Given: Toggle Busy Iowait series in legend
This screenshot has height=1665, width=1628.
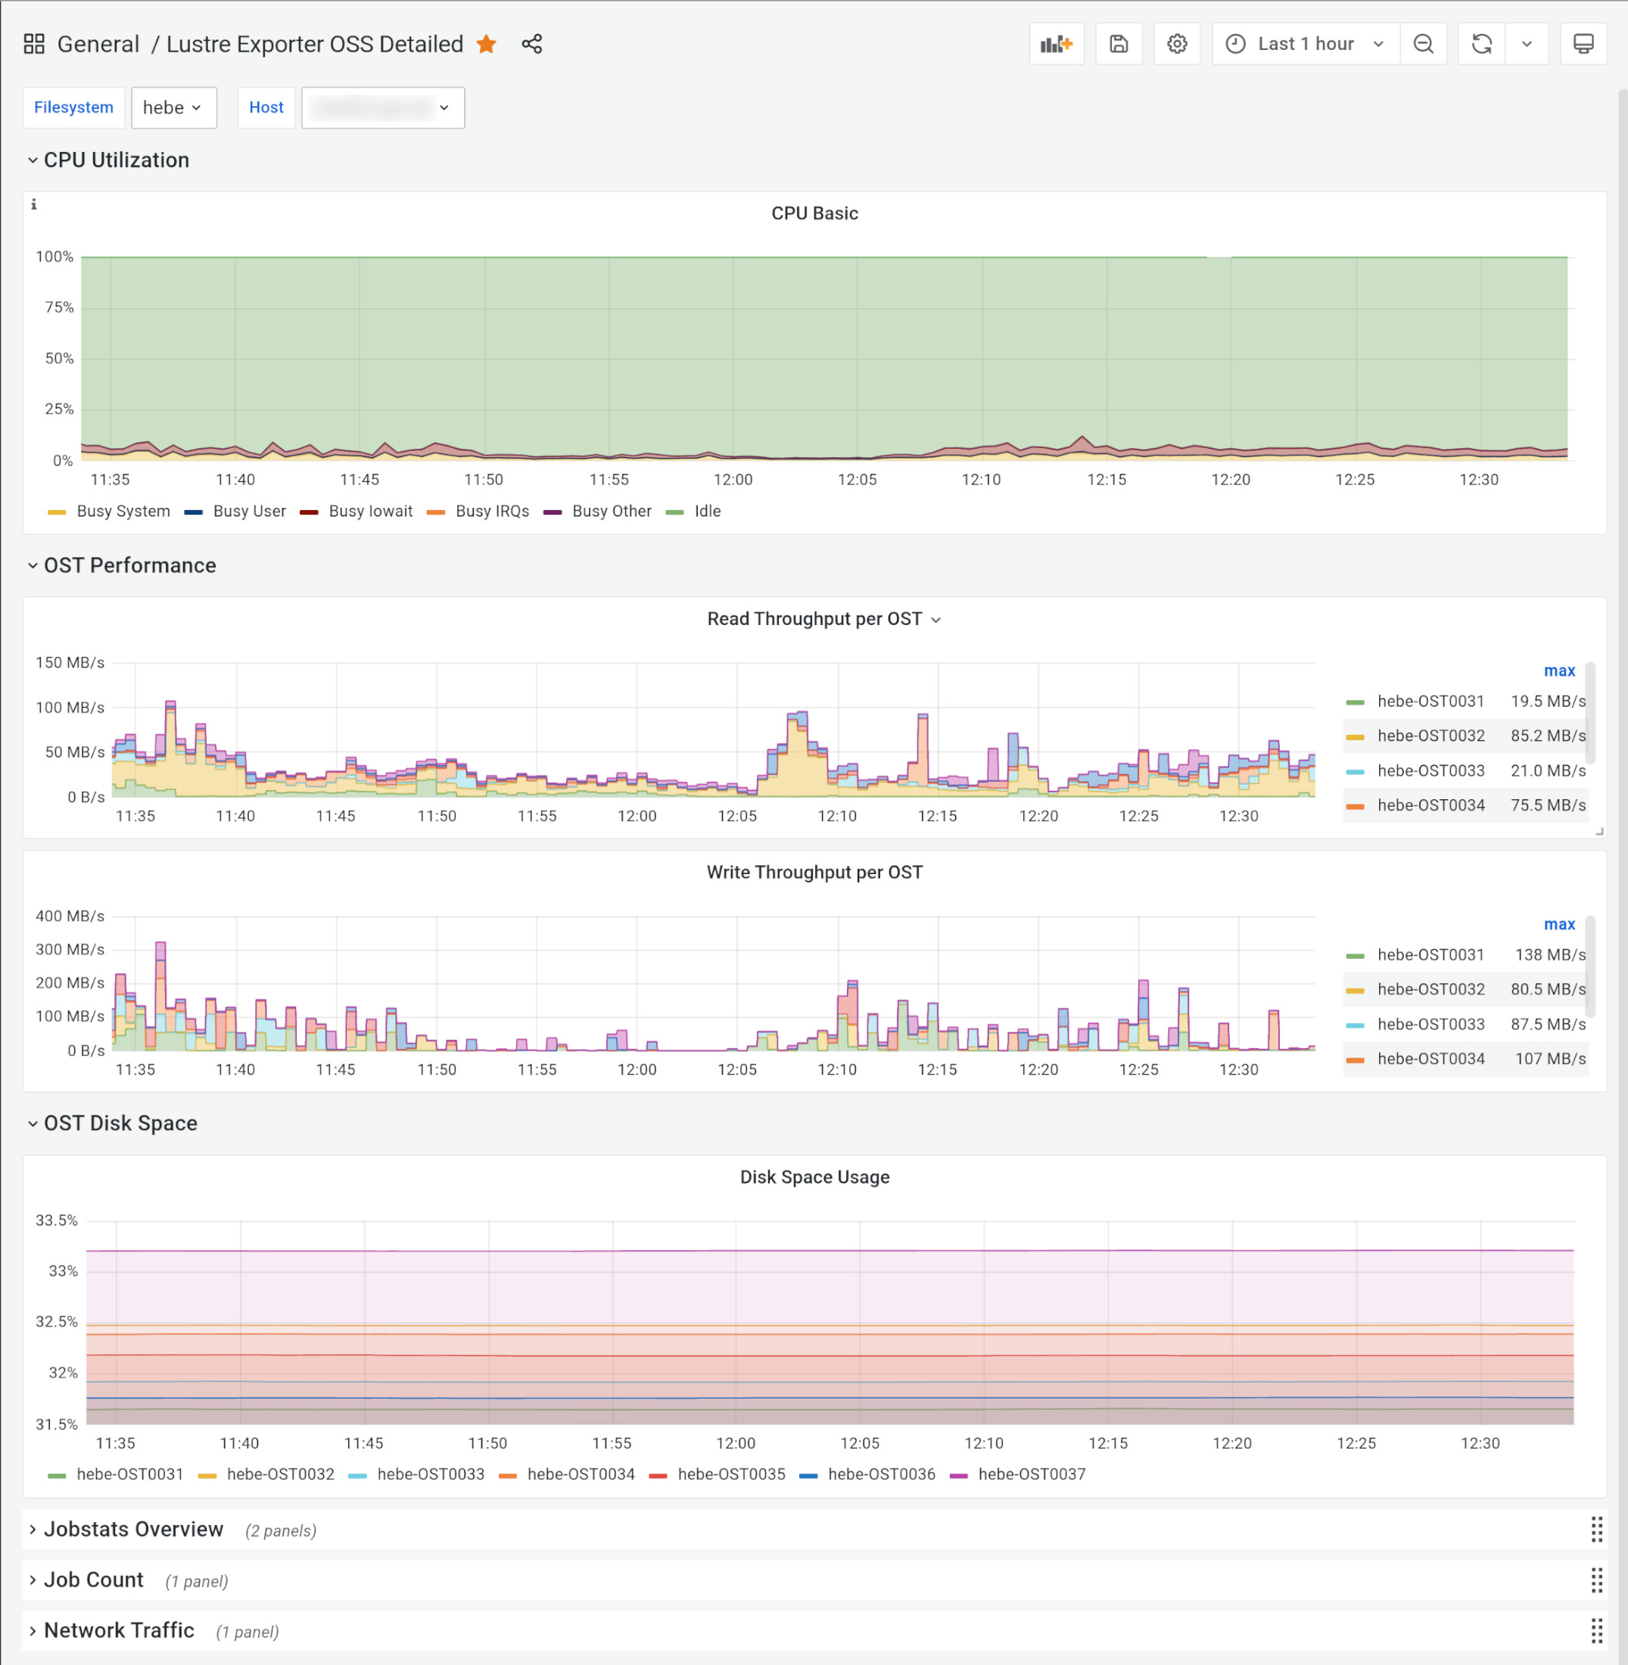Looking at the screenshot, I should coord(369,512).
